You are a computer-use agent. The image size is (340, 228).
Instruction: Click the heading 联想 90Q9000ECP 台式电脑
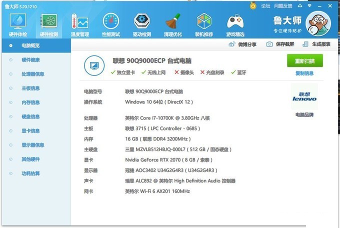(152, 60)
